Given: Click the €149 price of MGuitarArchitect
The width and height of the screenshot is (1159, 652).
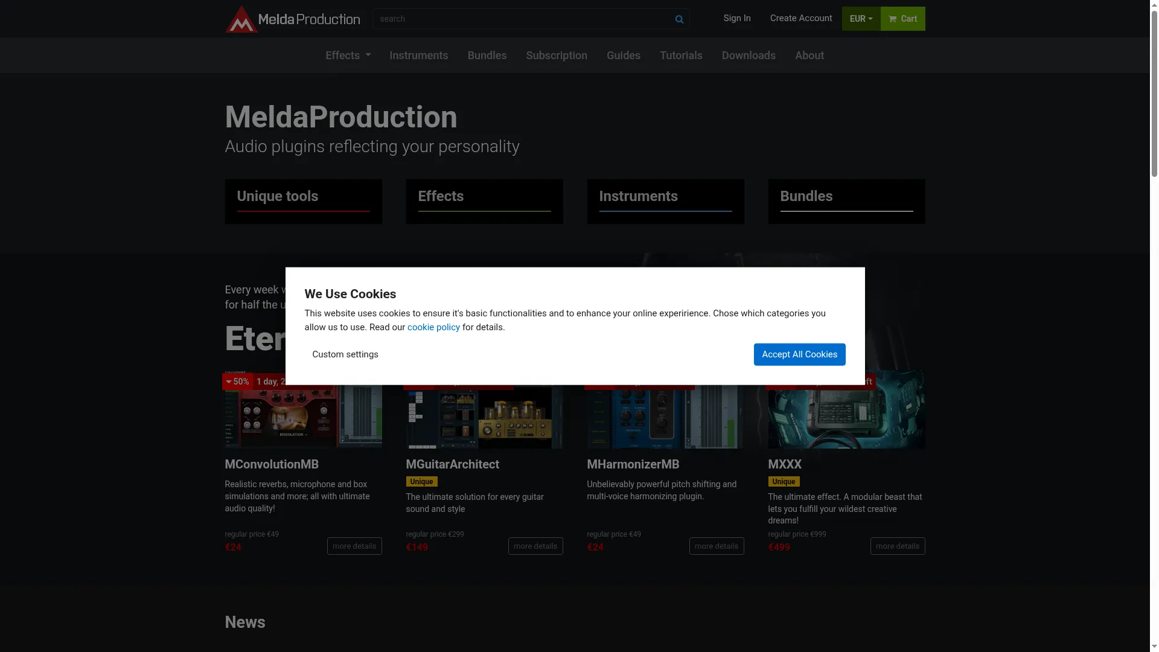Looking at the screenshot, I should tap(417, 548).
